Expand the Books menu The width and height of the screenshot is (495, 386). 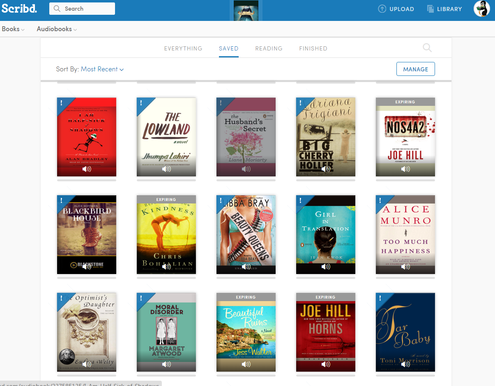click(13, 29)
